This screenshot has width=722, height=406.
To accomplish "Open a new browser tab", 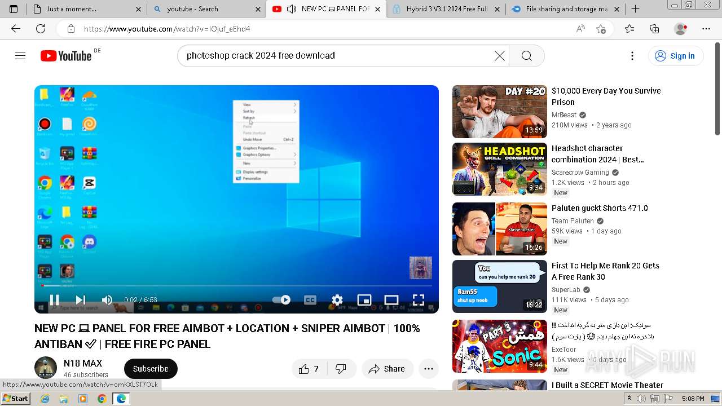I will (635, 9).
